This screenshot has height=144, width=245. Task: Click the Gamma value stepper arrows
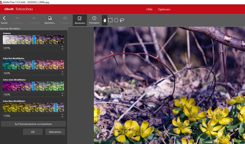point(62,48)
